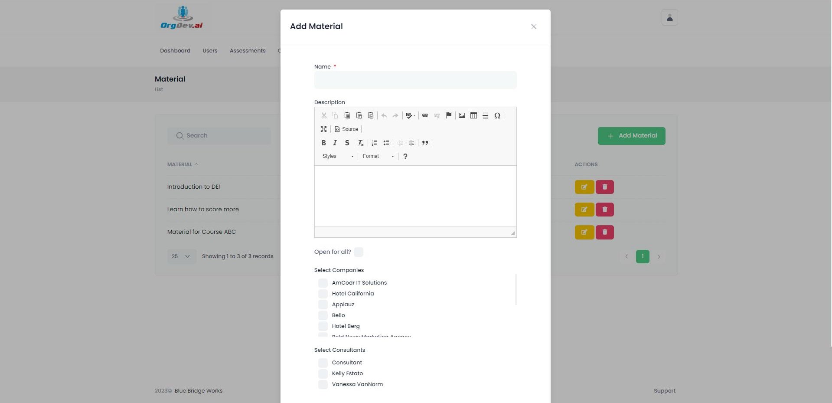
Task: Open the Users menu item
Action: (x=210, y=51)
